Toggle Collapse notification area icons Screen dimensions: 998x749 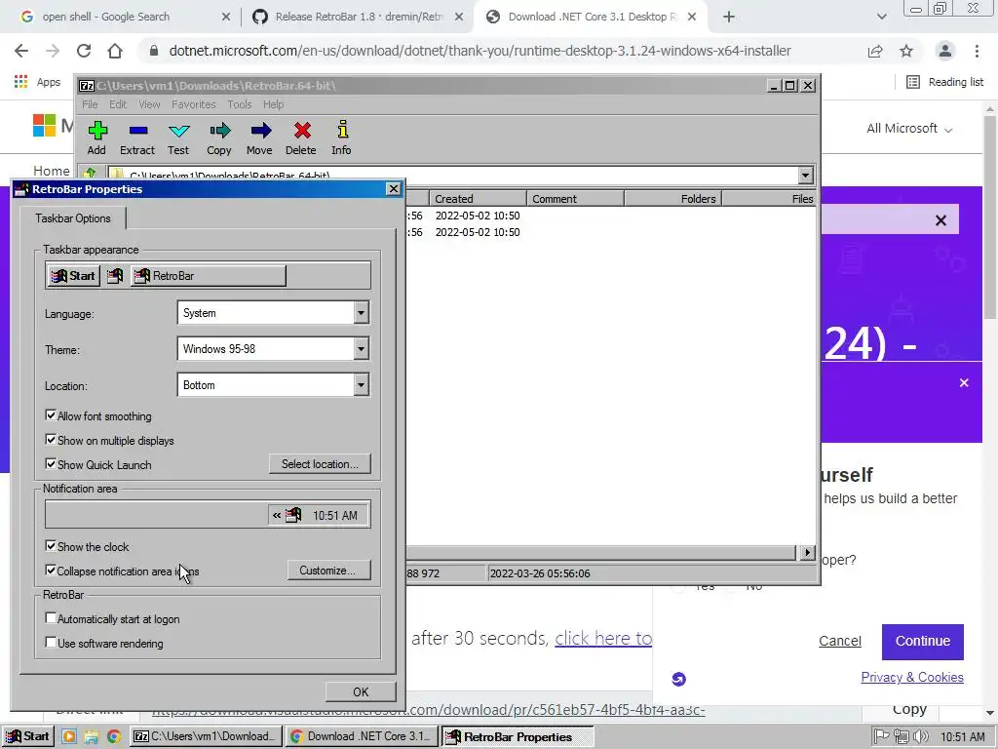pos(51,570)
